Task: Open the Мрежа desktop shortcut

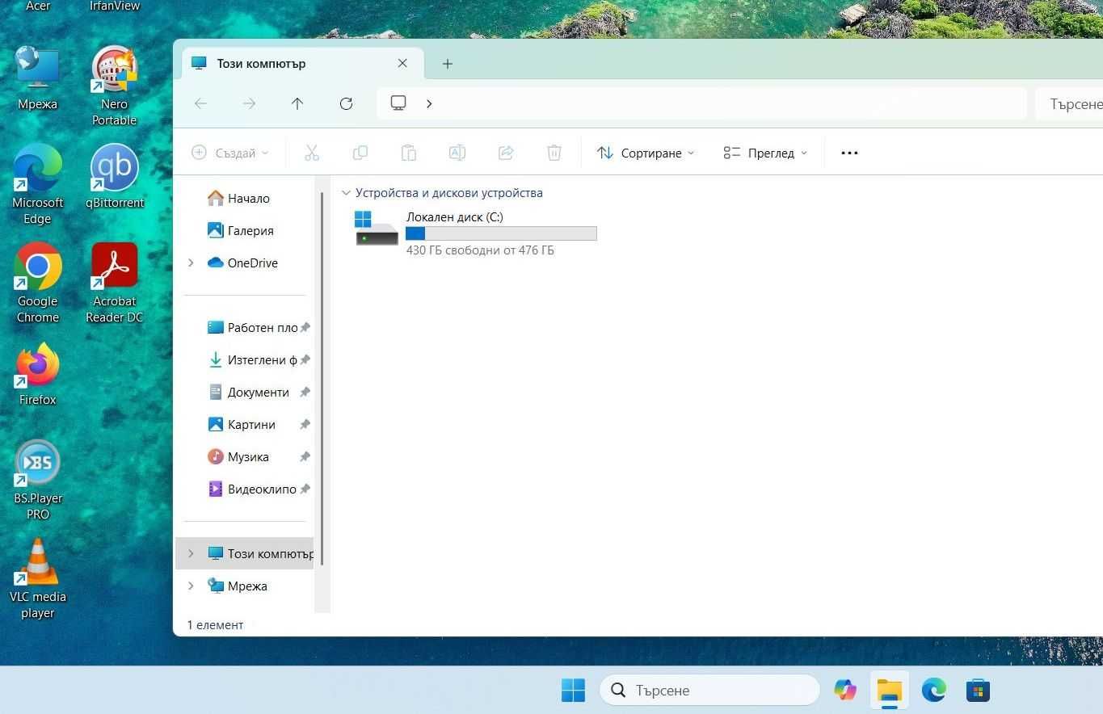Action: coord(37,78)
